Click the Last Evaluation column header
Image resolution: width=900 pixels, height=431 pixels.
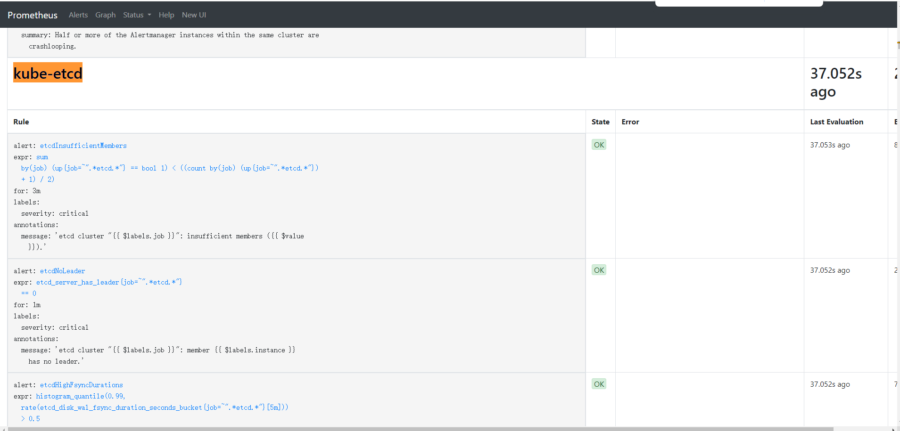pos(836,122)
